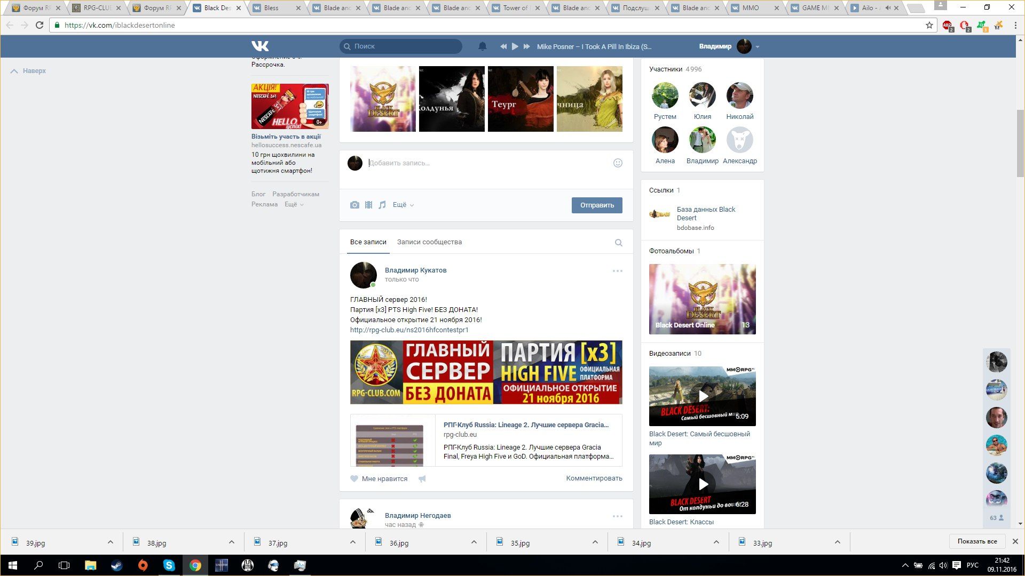Switch to the Все записи tab
The image size is (1025, 576).
click(x=368, y=242)
